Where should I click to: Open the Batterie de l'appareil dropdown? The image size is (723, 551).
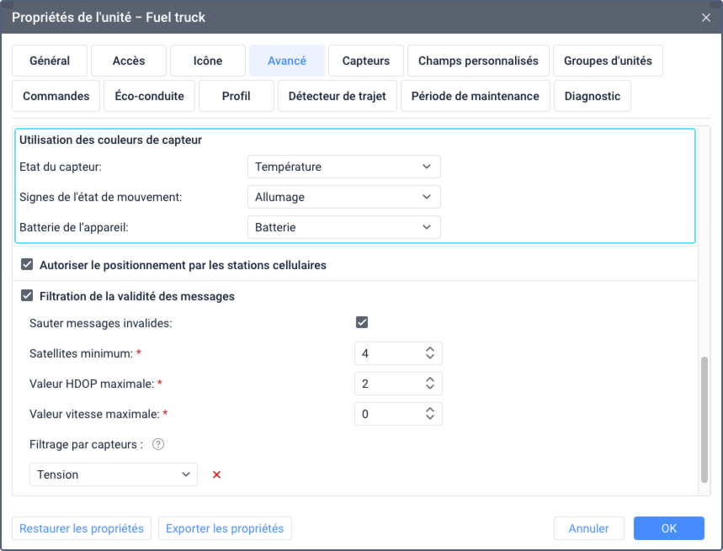[x=343, y=227]
